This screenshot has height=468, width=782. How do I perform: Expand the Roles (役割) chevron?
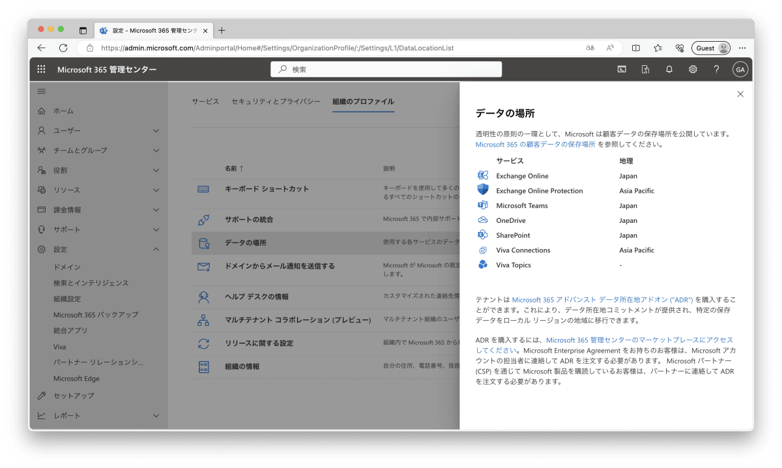coord(156,170)
